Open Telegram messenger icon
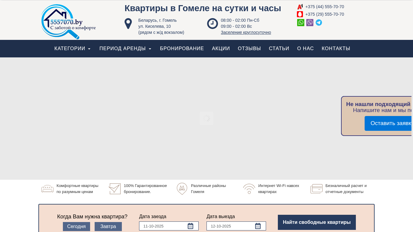This screenshot has width=413, height=232. pos(319,23)
